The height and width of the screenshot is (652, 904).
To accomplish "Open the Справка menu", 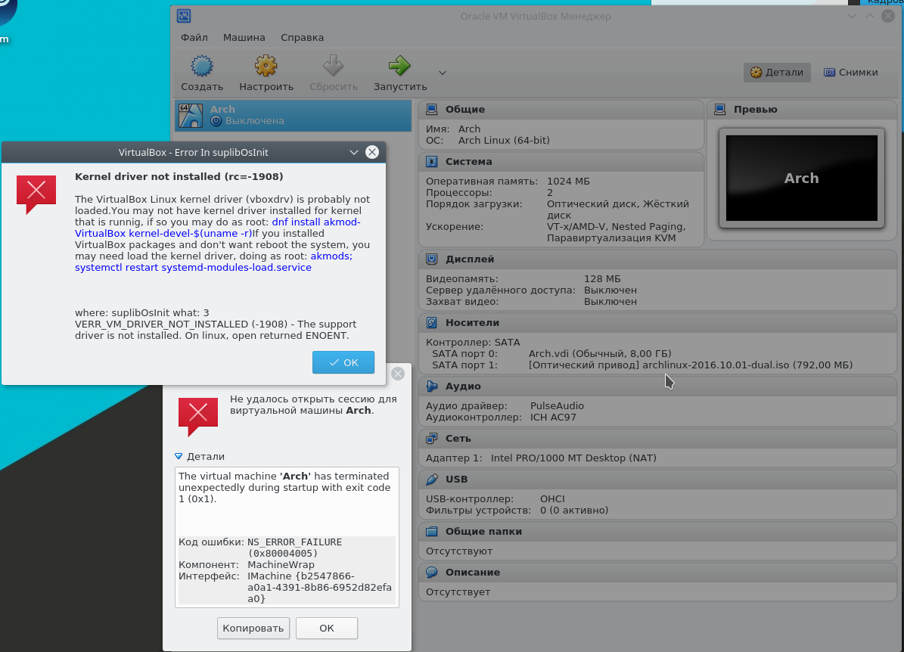I will coord(302,38).
